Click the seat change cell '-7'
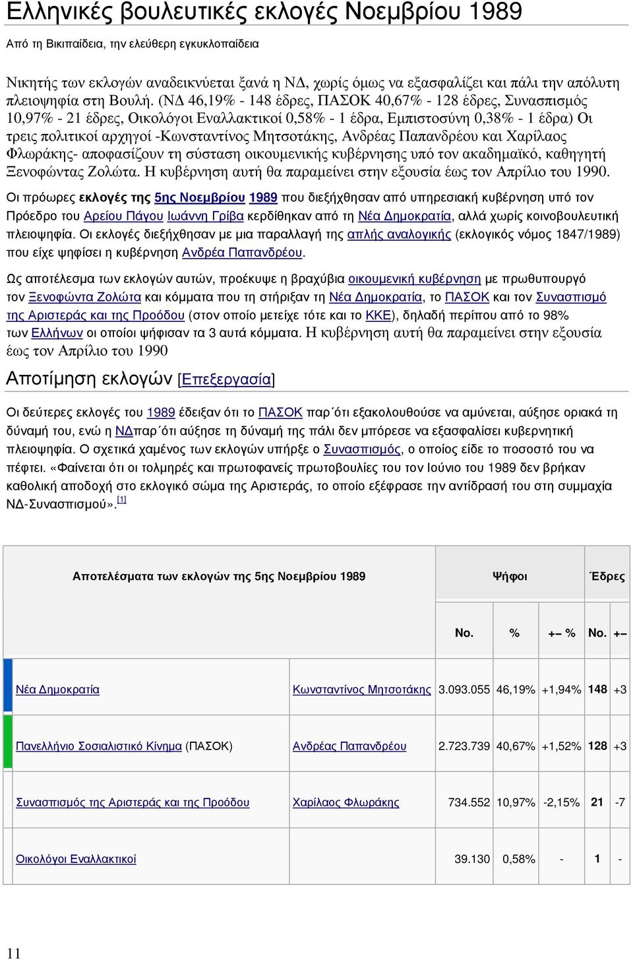 (620, 802)
